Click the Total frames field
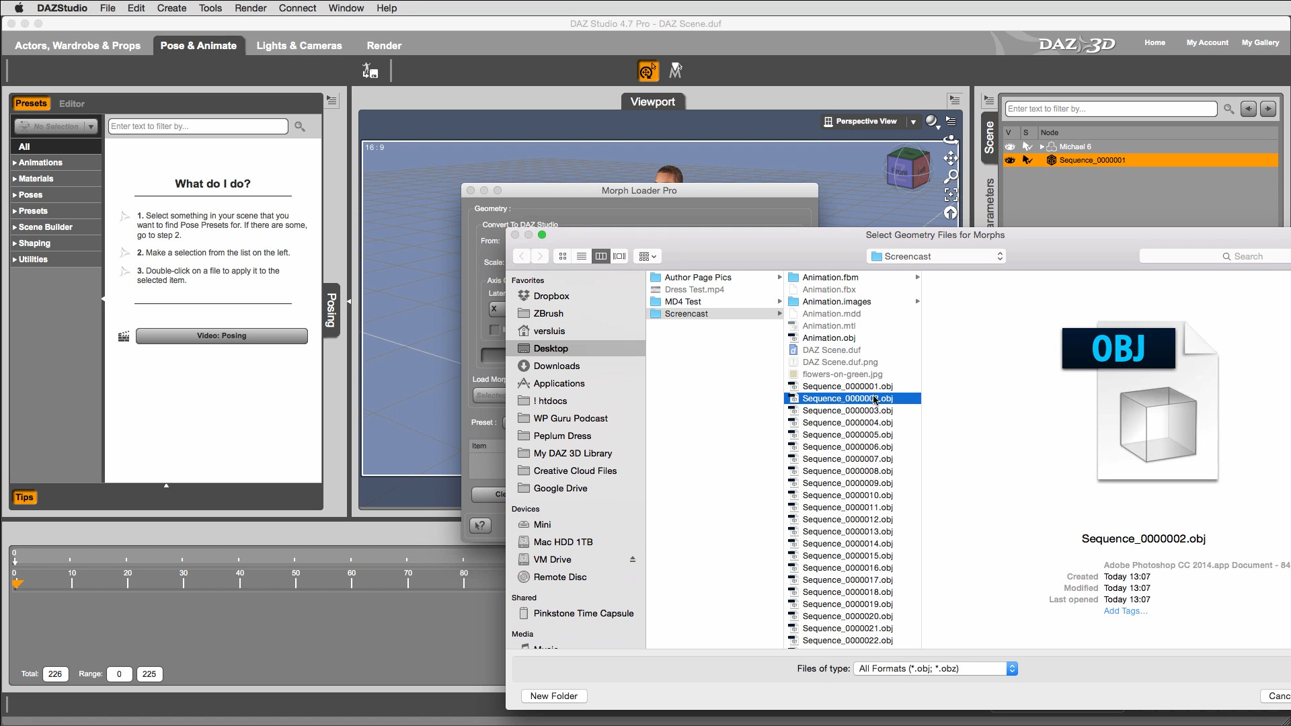 click(x=55, y=674)
